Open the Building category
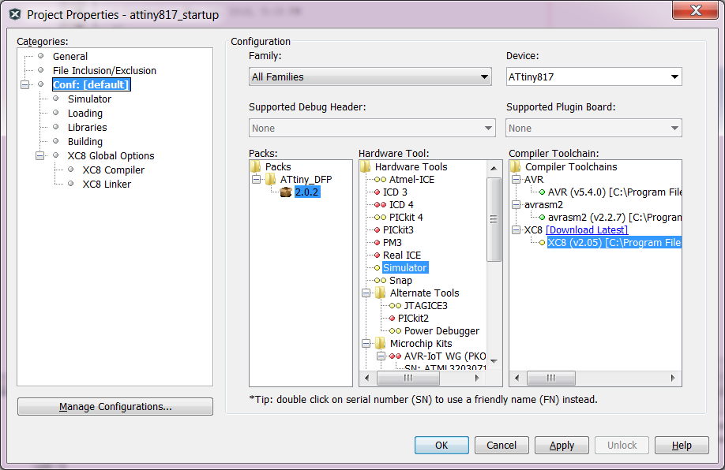 click(x=85, y=142)
